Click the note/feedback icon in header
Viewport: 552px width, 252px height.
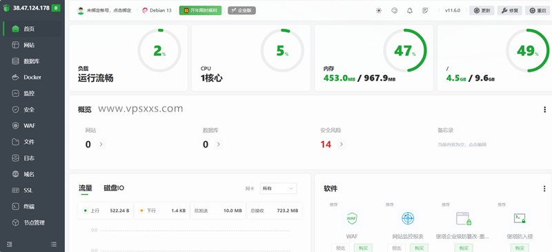coord(425,10)
